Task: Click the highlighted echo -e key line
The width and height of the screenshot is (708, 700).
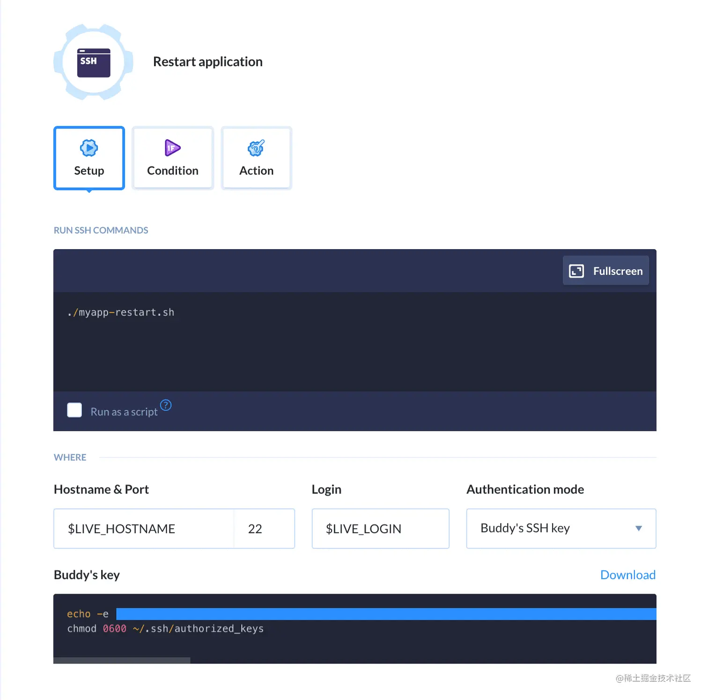Action: click(x=361, y=614)
